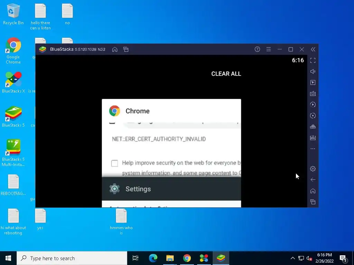Open BlueStacks X from taskbar

pyautogui.click(x=204, y=258)
